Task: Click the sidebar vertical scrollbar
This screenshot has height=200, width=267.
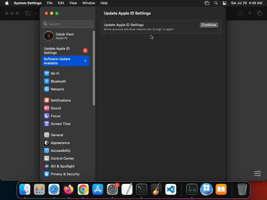Action: (x=94, y=68)
